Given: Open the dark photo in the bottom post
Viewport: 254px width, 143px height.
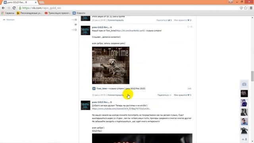Looking at the screenshot, I should [x=142, y=138].
